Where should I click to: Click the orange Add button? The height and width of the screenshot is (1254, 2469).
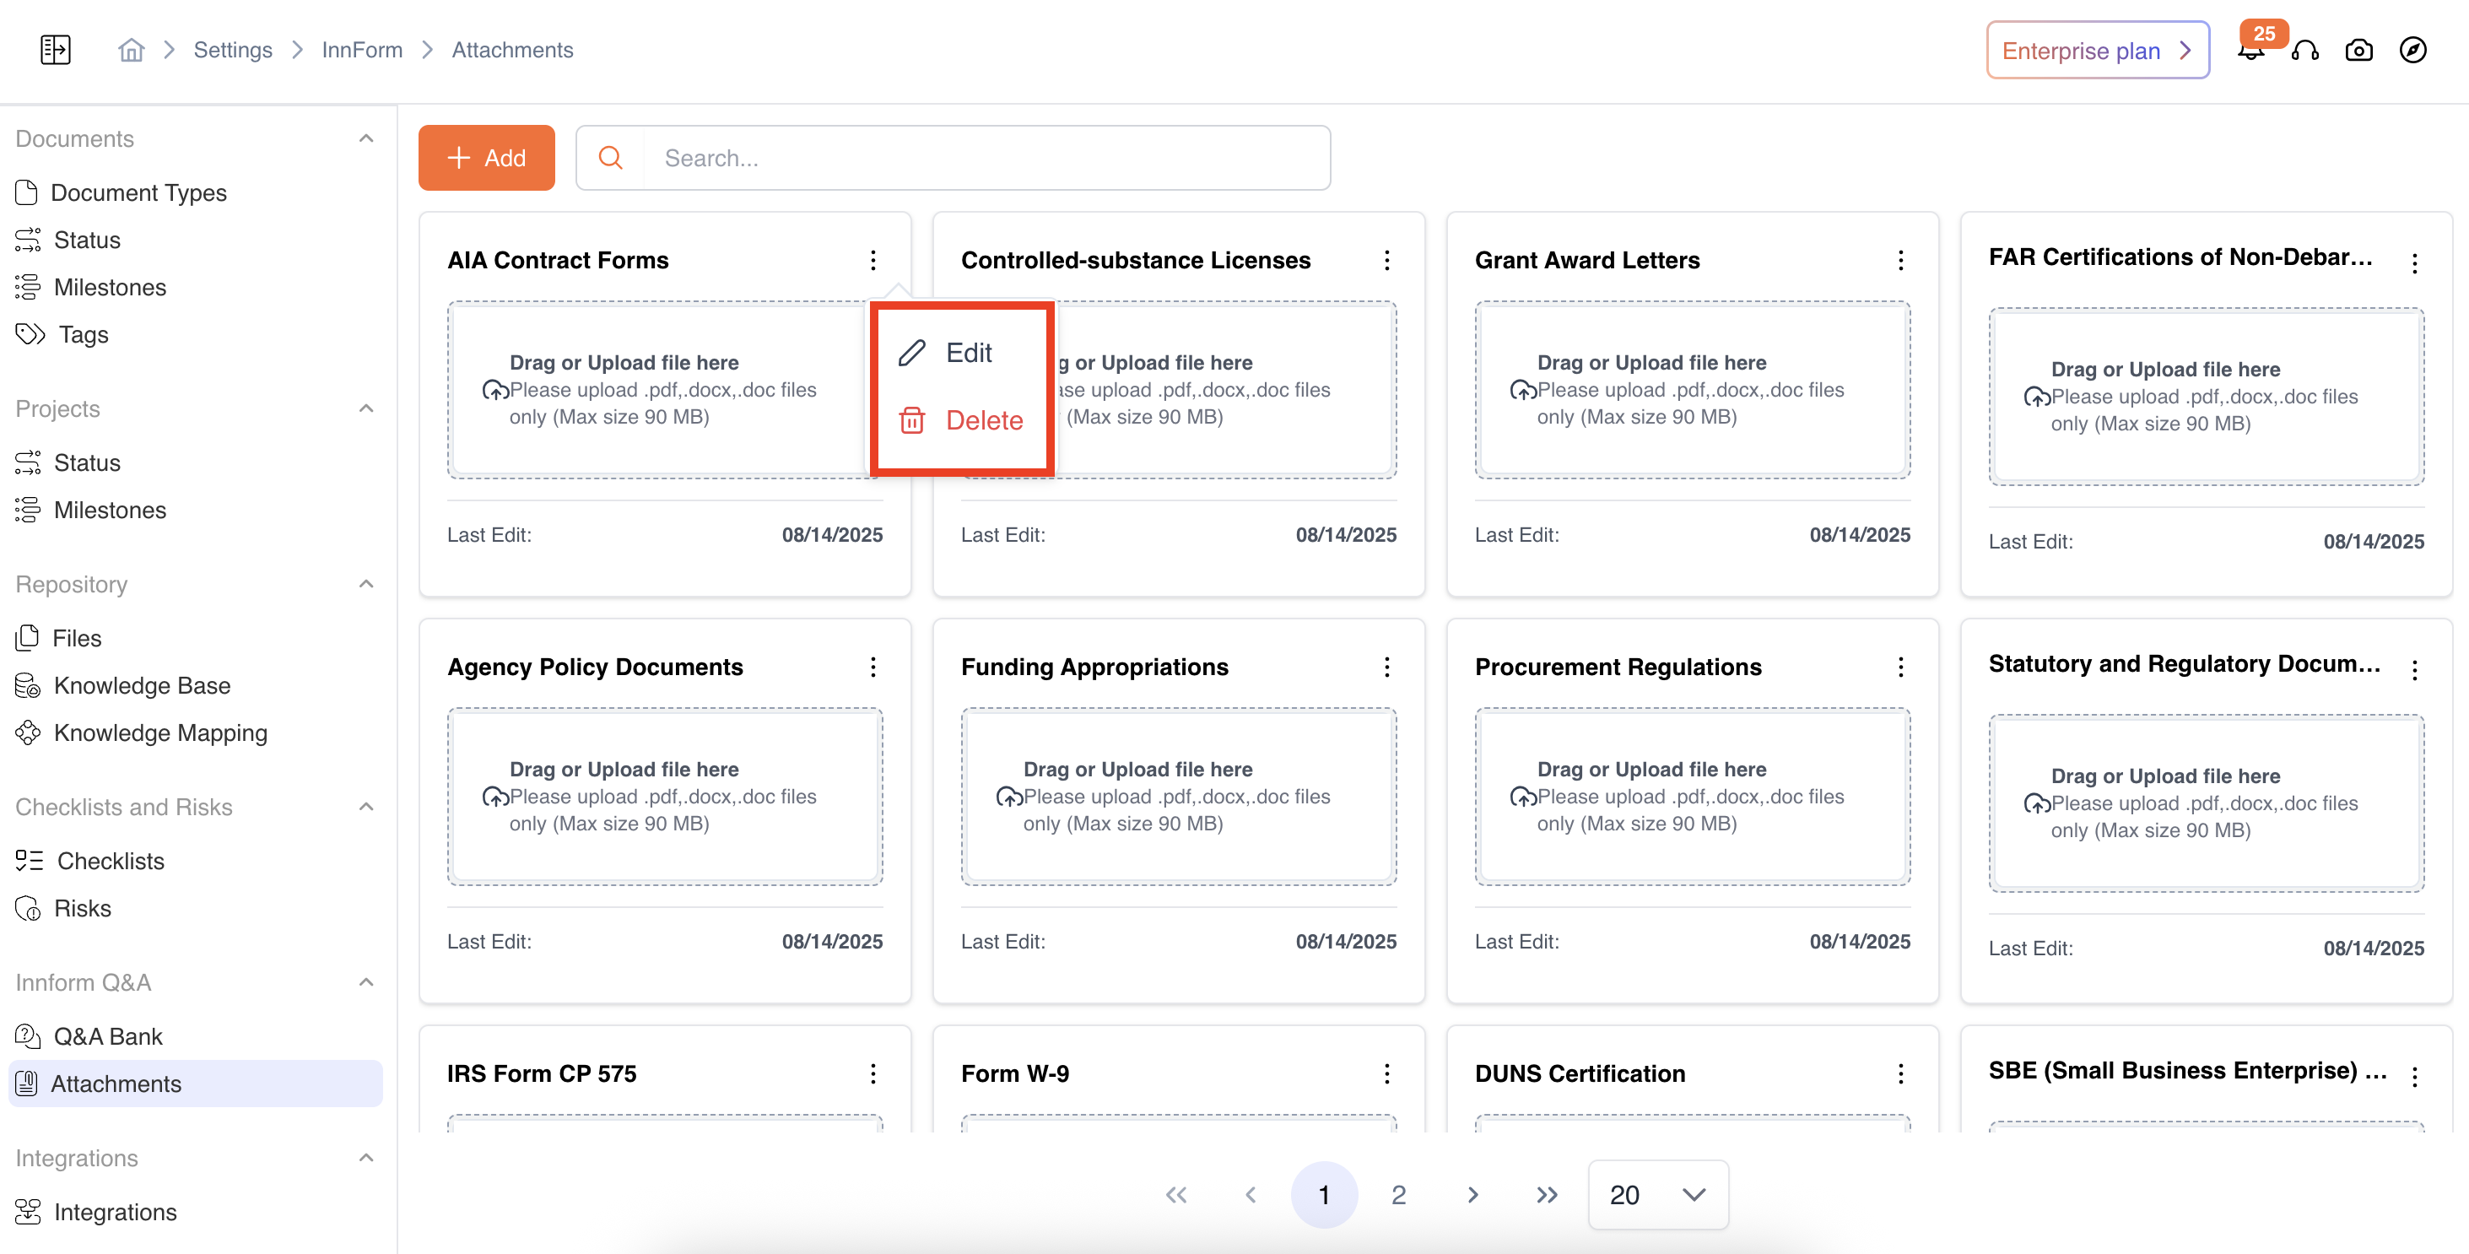487,158
